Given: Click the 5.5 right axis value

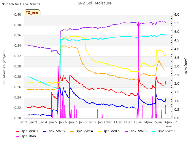Looking at the screenshot, I should [177, 23].
